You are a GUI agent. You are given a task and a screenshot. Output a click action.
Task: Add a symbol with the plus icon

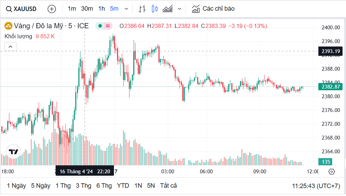coord(51,9)
